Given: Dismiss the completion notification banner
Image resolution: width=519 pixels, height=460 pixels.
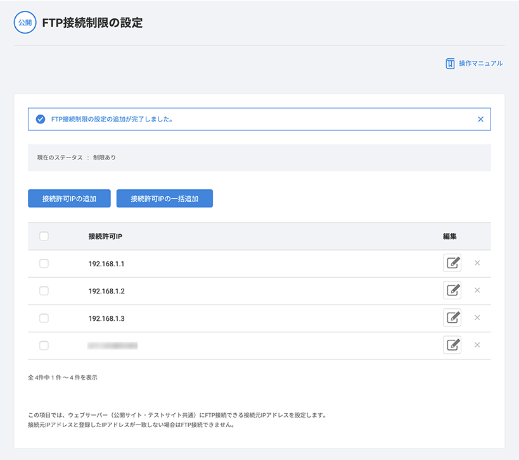Looking at the screenshot, I should pyautogui.click(x=480, y=119).
